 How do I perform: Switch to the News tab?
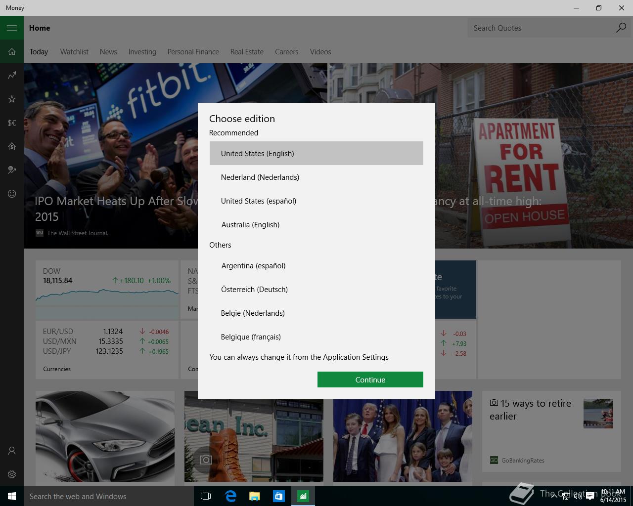tap(108, 51)
